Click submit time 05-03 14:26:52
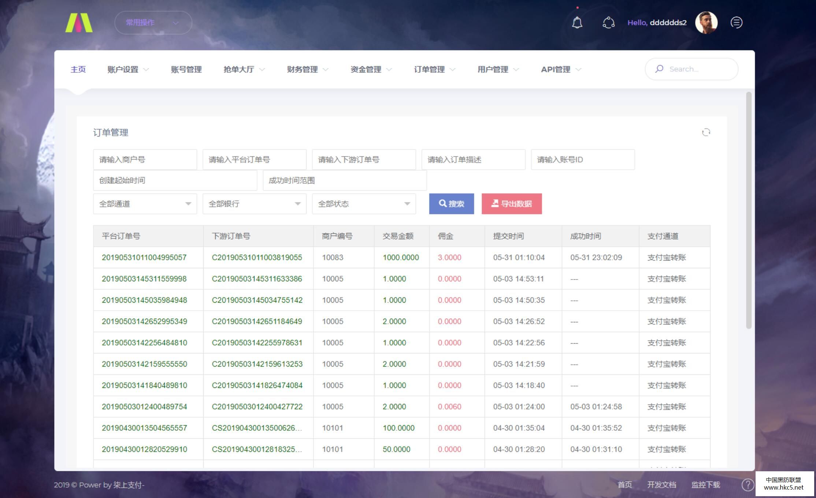Screen dimensions: 816x498 point(519,321)
